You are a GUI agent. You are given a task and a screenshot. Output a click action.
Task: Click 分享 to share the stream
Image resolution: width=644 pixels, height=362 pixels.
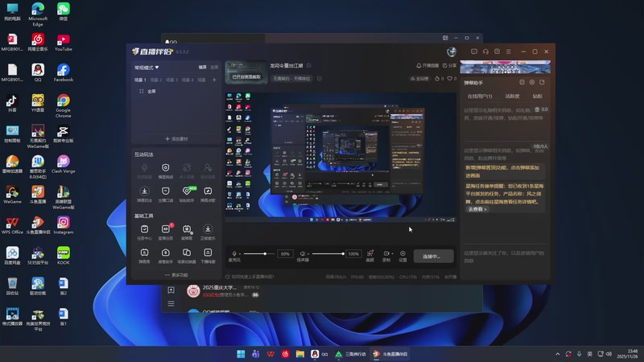pyautogui.click(x=449, y=65)
